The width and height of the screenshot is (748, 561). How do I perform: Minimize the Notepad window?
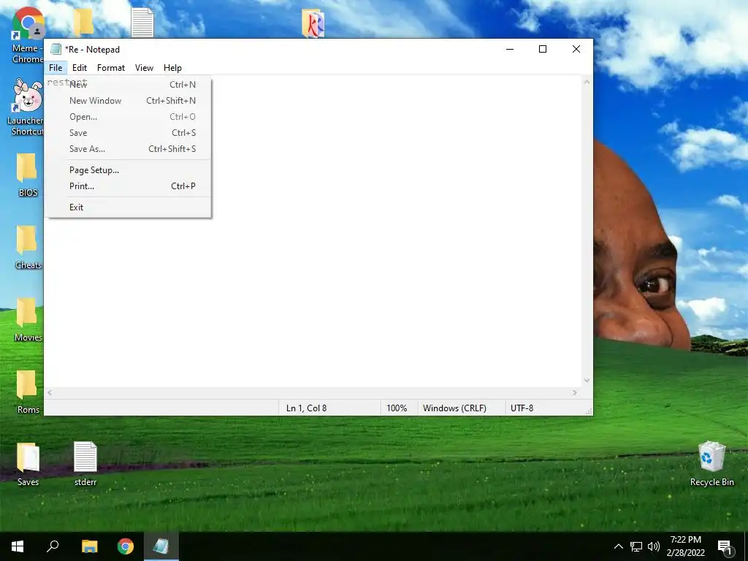click(x=510, y=49)
